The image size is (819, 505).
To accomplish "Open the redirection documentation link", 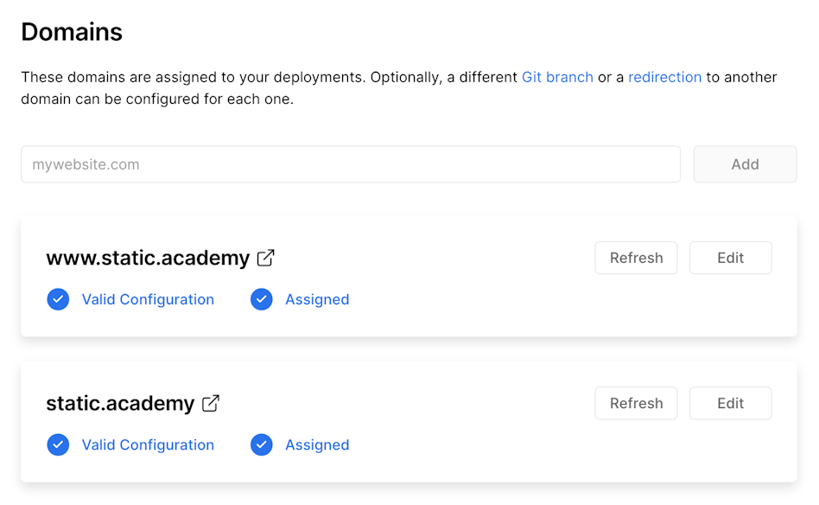I will 665,77.
